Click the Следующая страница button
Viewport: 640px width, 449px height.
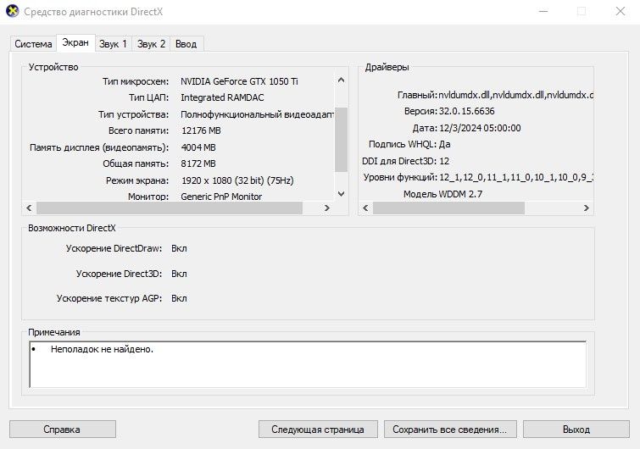[x=318, y=430]
